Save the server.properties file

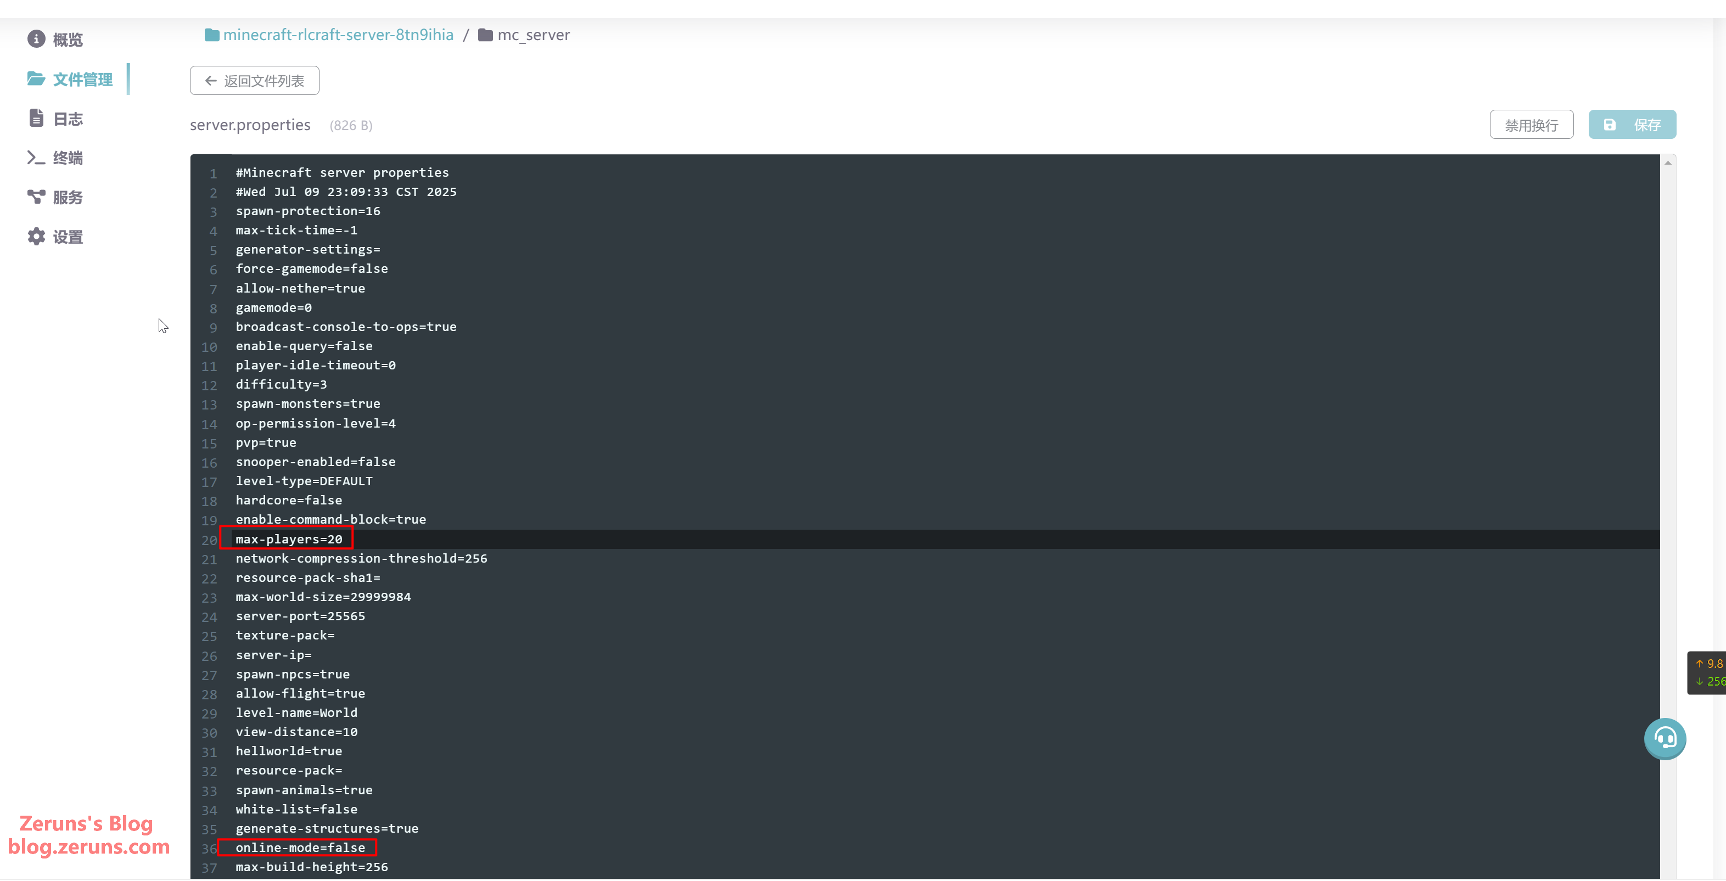[x=1632, y=125]
